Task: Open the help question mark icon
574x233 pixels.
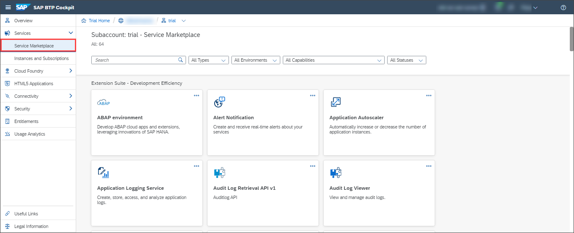Action: [x=563, y=8]
